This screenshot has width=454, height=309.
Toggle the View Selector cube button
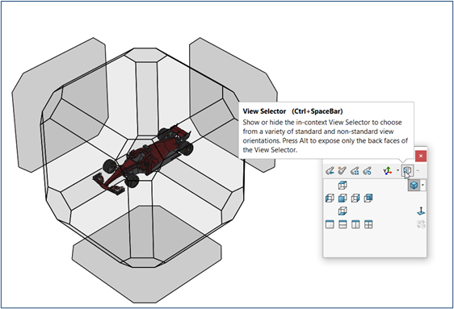click(407, 170)
